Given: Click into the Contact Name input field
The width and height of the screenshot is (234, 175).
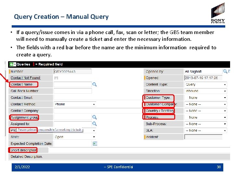Looking at the screenshot, I should (73, 85).
